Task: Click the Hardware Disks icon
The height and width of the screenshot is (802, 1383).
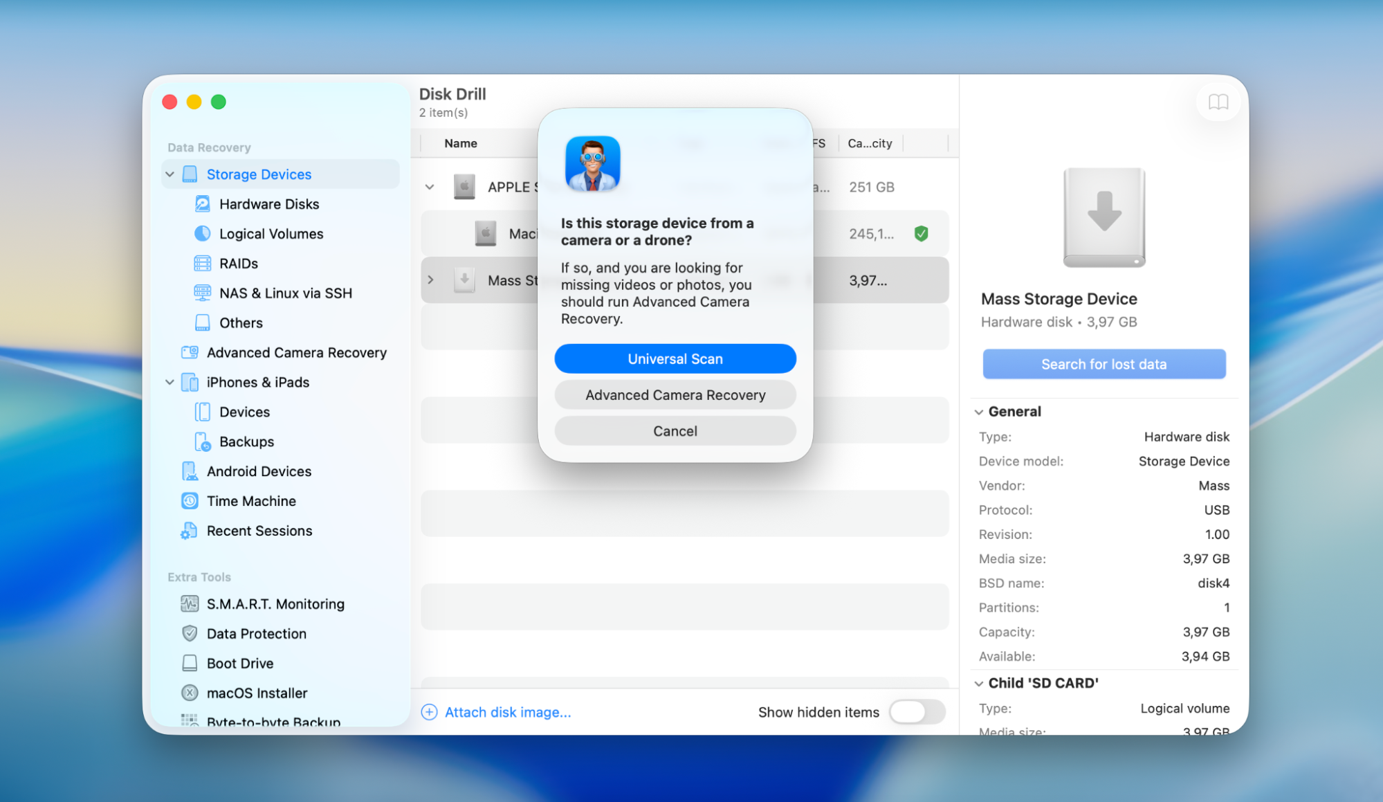Action: click(202, 204)
